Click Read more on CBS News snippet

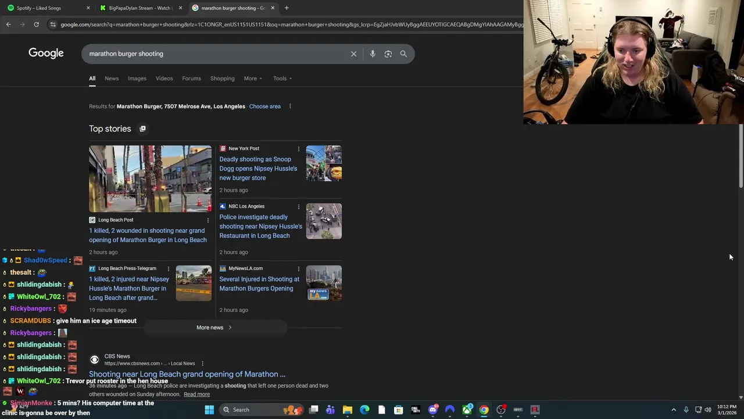click(x=196, y=395)
